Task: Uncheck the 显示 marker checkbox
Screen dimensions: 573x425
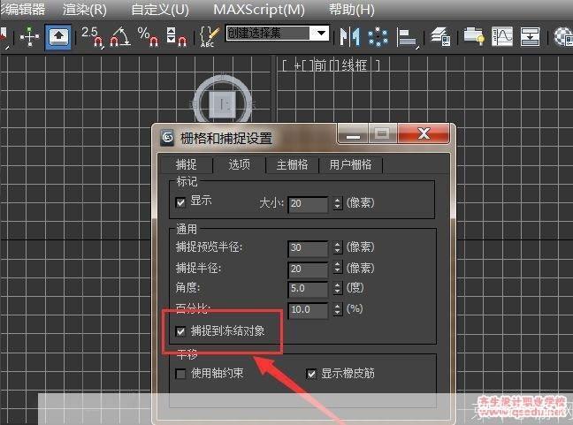Action: (181, 201)
